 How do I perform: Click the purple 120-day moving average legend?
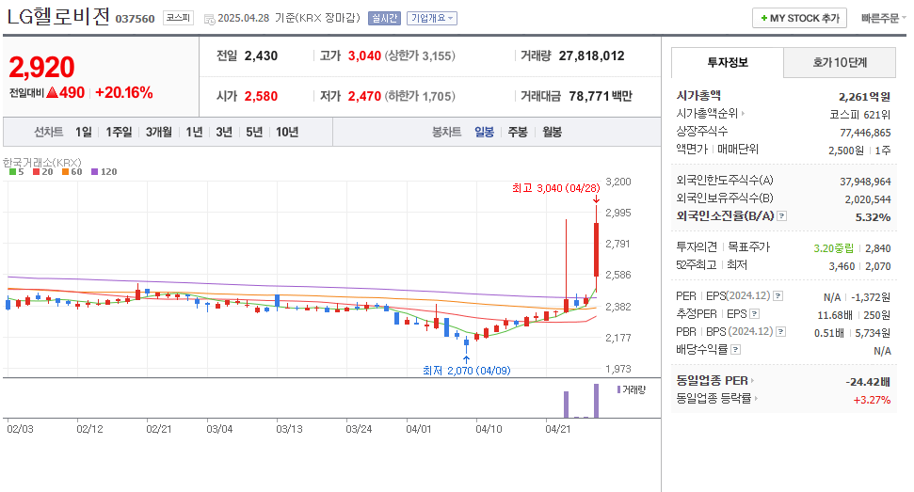coord(104,172)
